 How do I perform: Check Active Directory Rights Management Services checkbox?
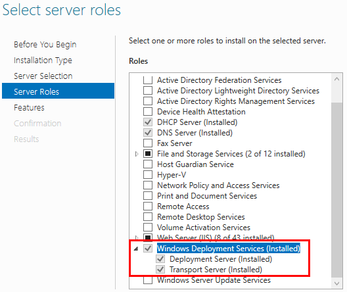[148, 101]
